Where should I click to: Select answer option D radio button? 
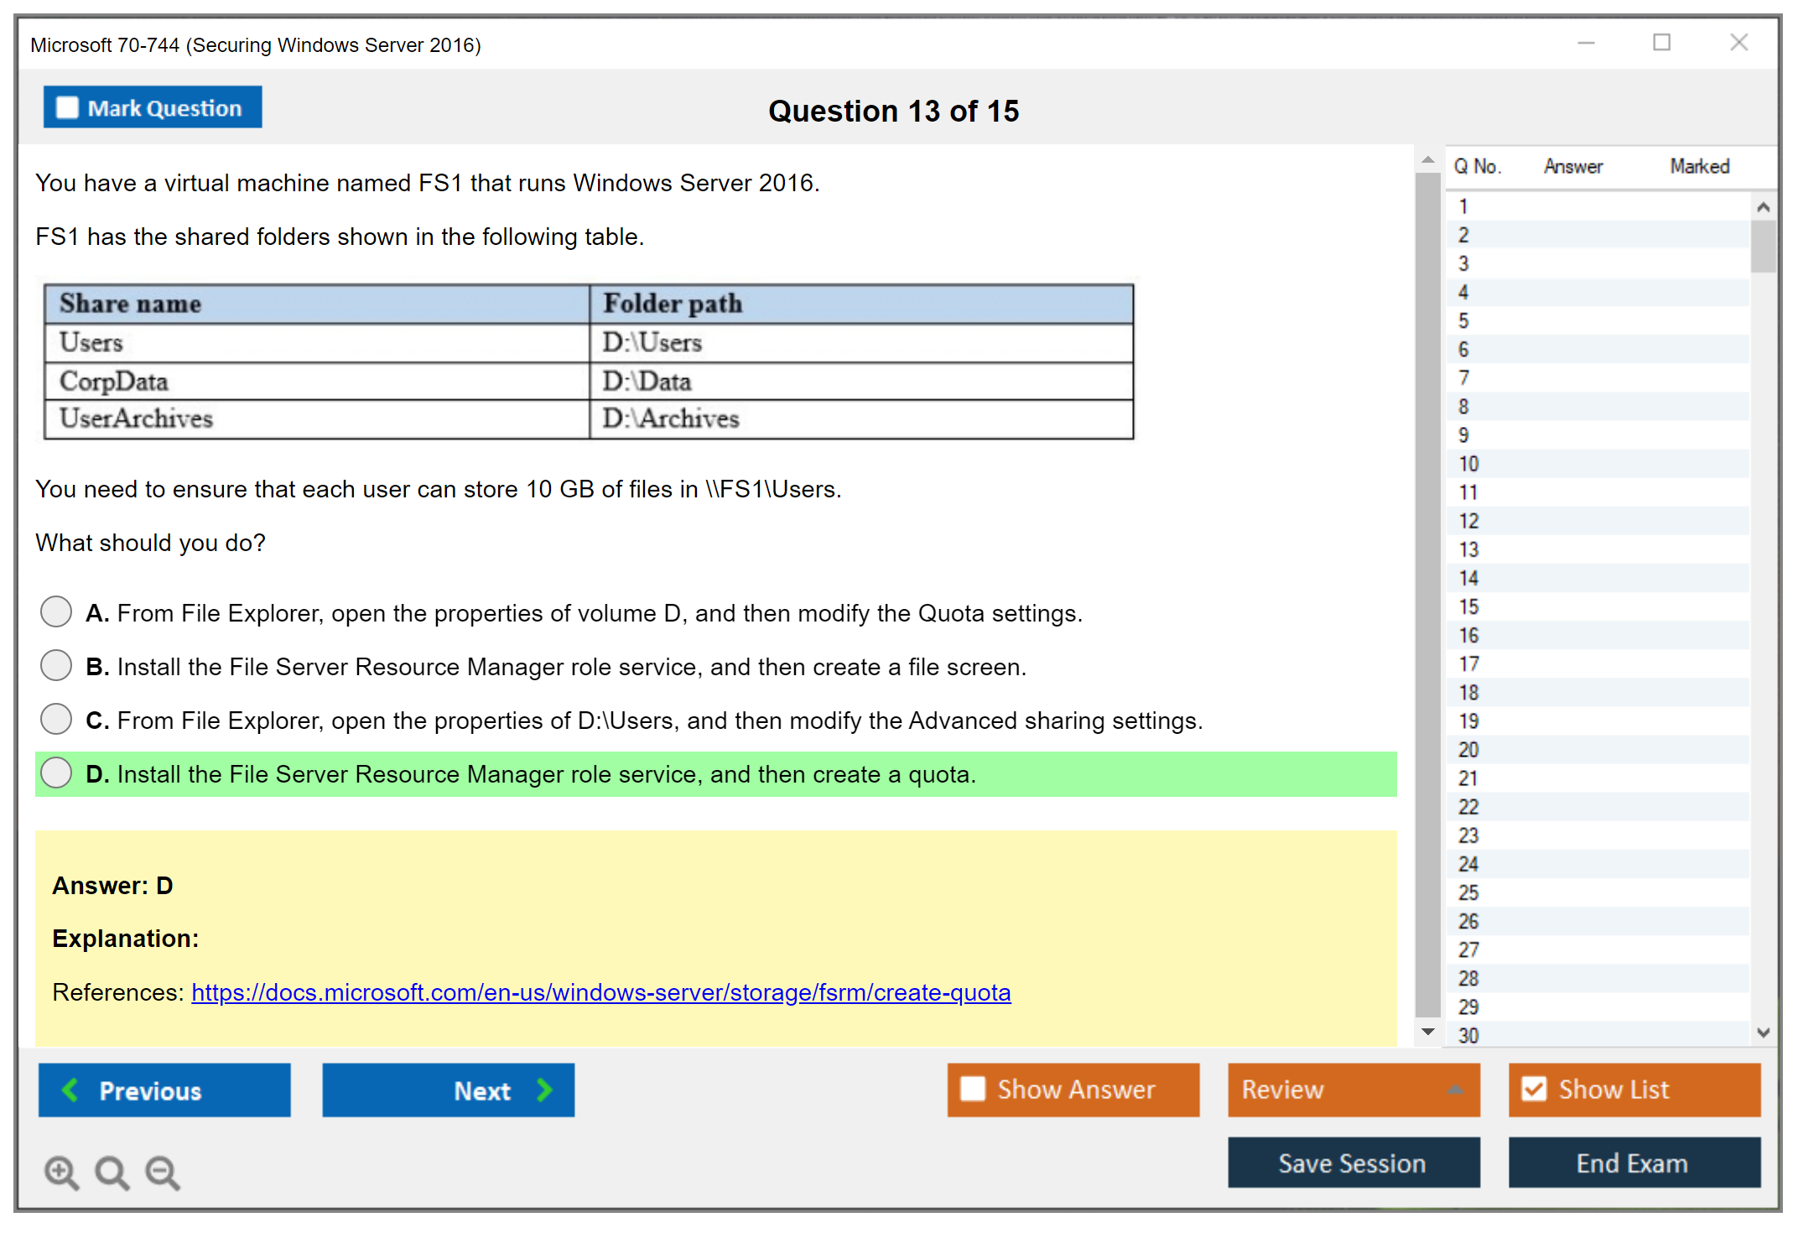56,773
